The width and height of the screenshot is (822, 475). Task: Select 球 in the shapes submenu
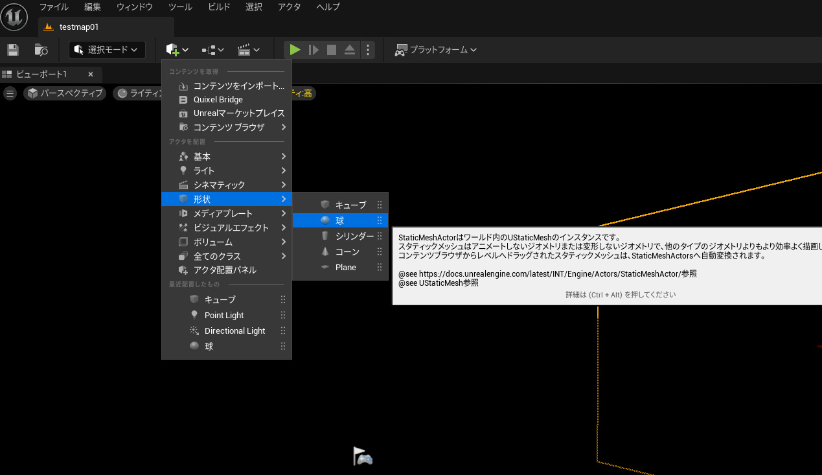click(x=340, y=221)
